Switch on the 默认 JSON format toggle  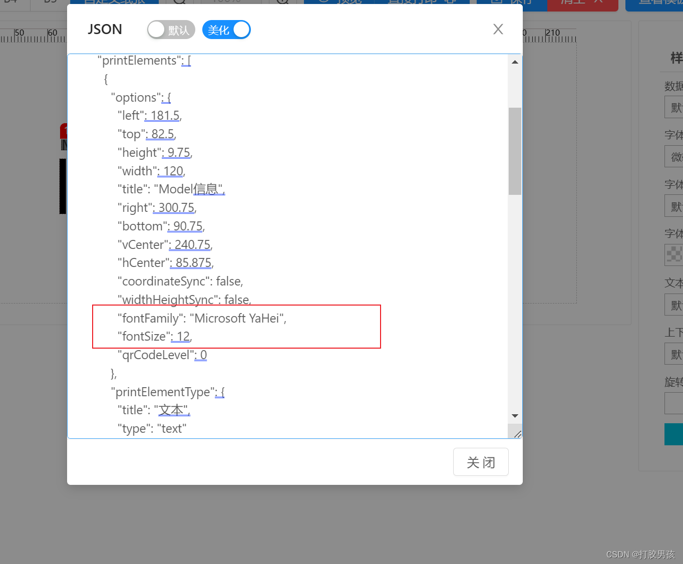(171, 30)
